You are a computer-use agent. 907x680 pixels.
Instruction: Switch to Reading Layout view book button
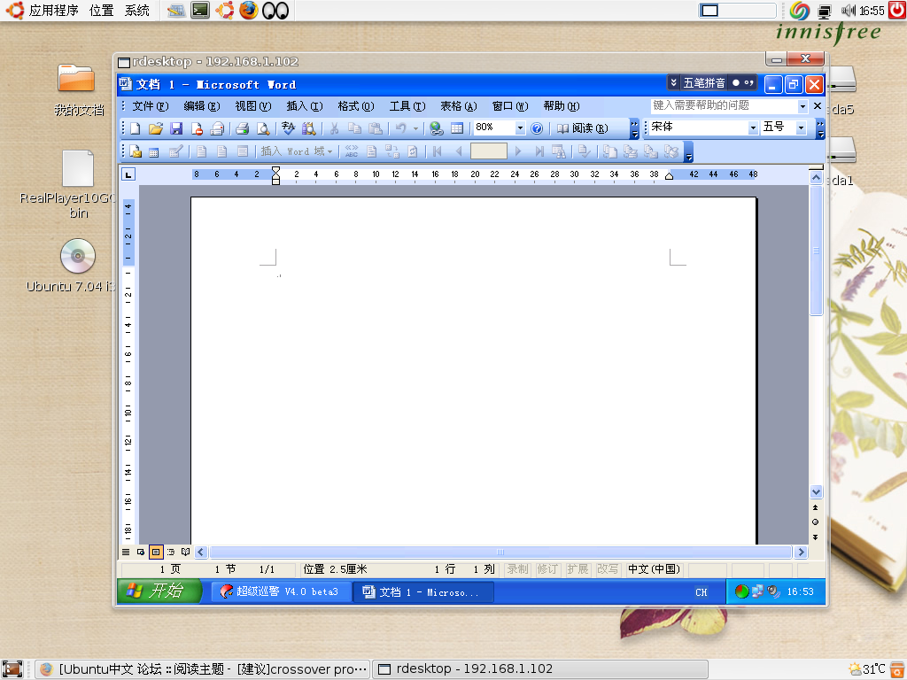point(186,552)
